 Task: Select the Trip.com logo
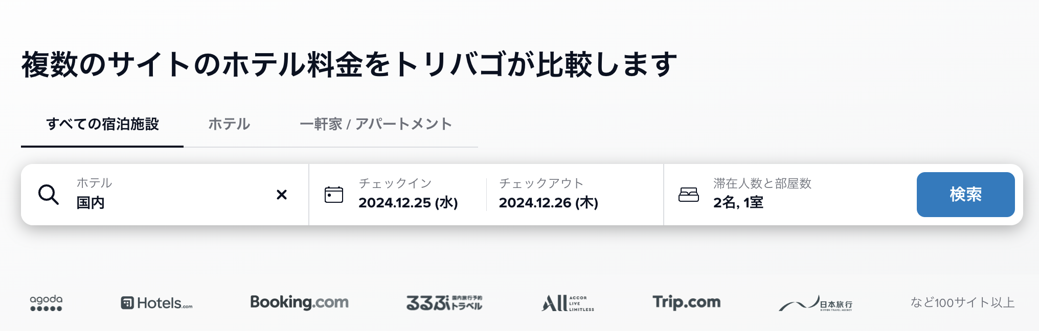click(x=687, y=302)
